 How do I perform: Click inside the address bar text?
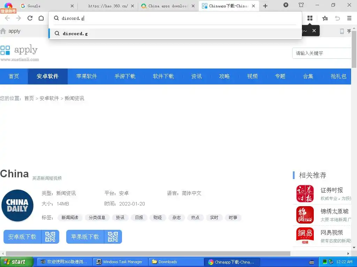tap(73, 18)
